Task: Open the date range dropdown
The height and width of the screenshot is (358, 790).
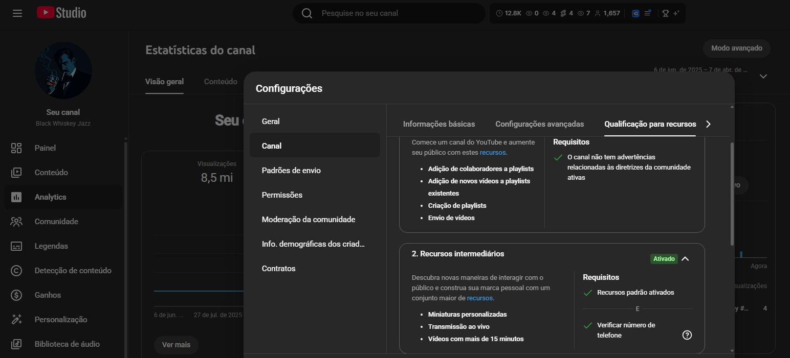Action: click(763, 76)
